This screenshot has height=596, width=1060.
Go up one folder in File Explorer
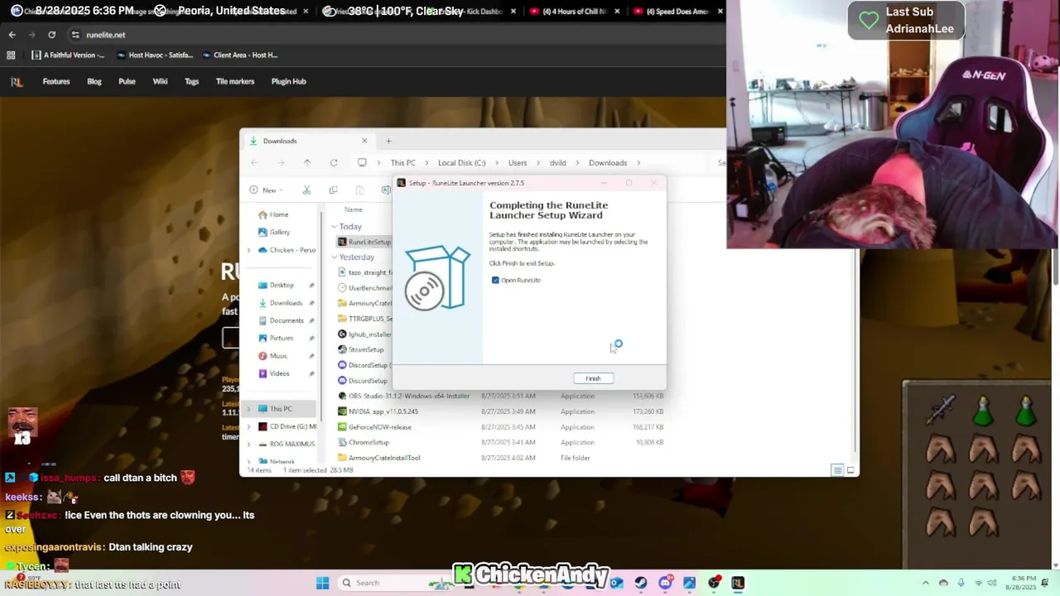[x=307, y=162]
